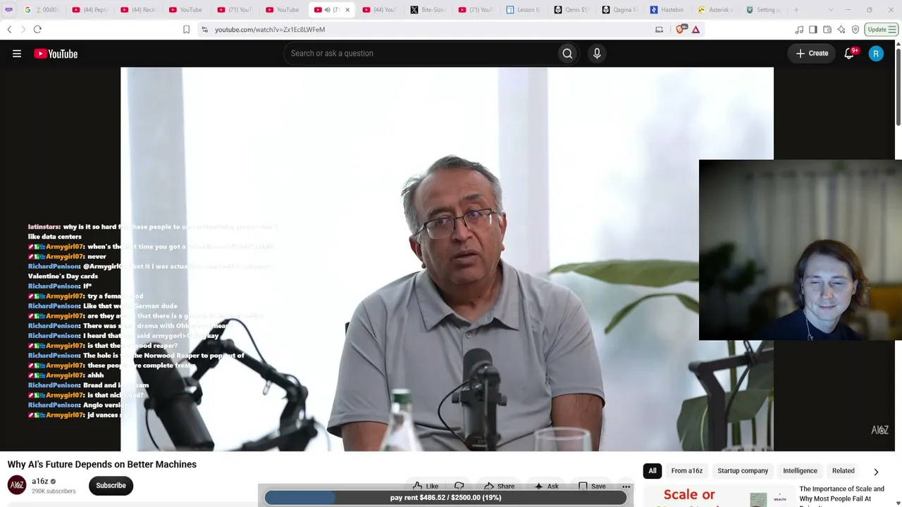Switch to the Settings tab

click(x=764, y=10)
